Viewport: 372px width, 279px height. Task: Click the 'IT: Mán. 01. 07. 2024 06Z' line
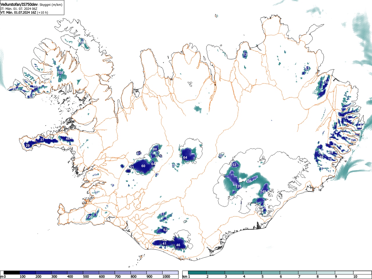19,9
